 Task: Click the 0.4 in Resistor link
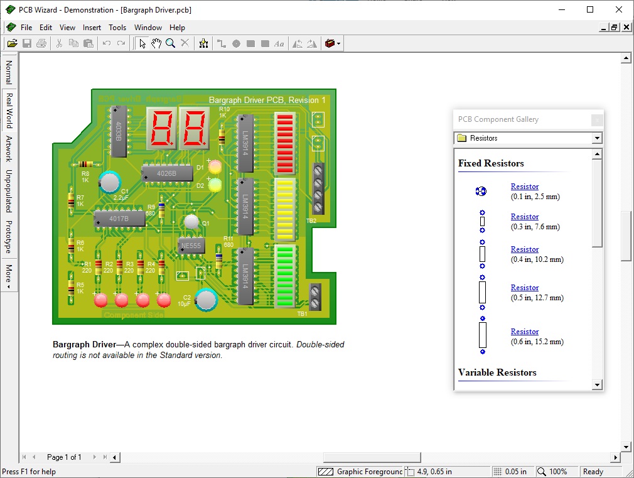point(524,249)
